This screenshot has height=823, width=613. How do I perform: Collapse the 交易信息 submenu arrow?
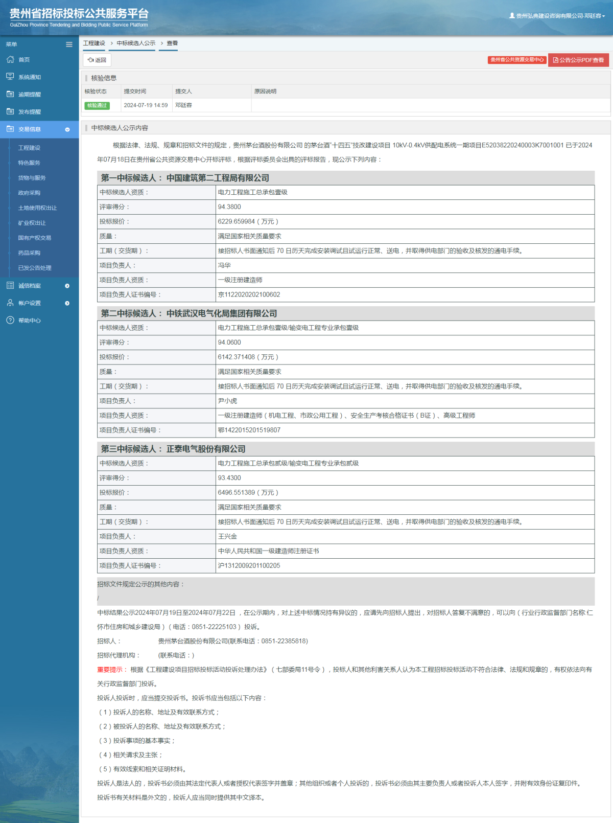67,129
